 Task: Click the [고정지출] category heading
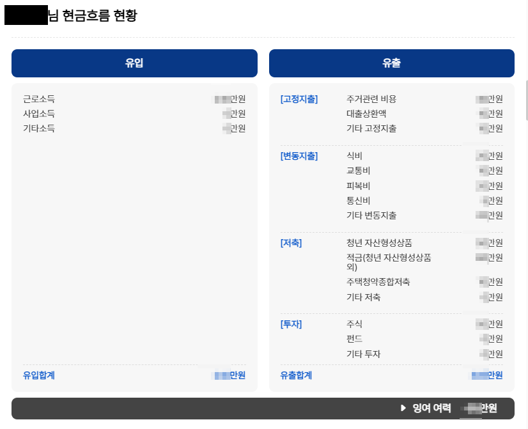[299, 99]
